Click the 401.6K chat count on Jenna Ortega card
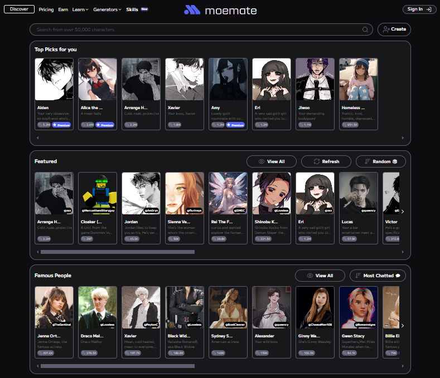Screen dimensions: 440x378 46,353
